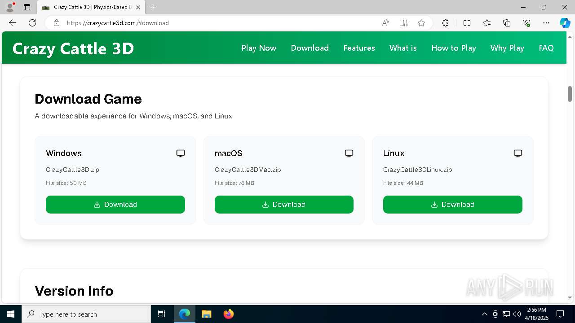
Task: Enter Immersive Reader mode
Action: (403, 23)
